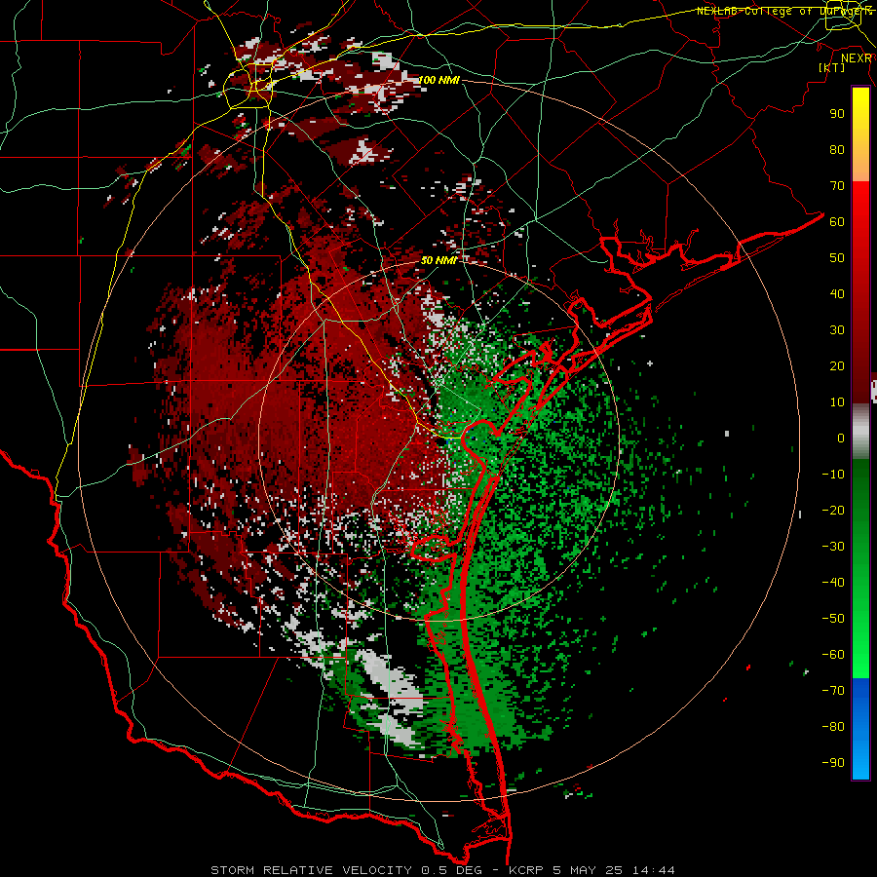Click the NEXLAB-College of DuPage credit text
The image size is (877, 877).
[x=783, y=11]
